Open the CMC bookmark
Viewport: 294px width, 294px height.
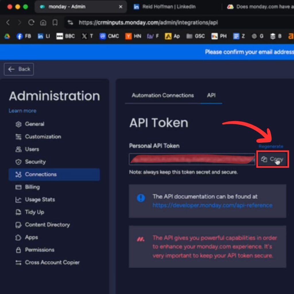tap(109, 36)
